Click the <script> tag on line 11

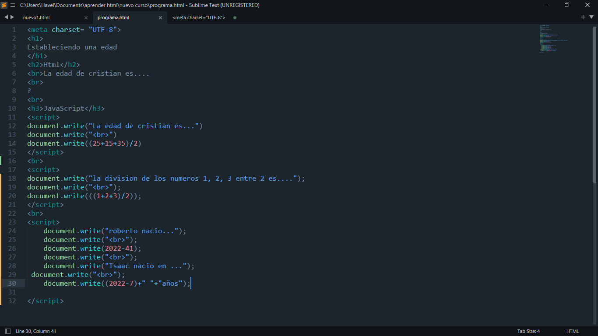coord(43,117)
